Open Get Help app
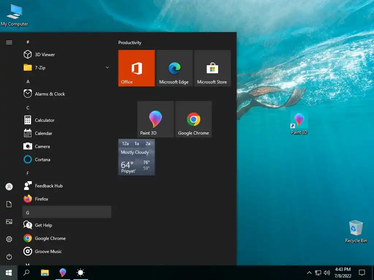Viewport: 374px width, 280px height. click(67, 225)
